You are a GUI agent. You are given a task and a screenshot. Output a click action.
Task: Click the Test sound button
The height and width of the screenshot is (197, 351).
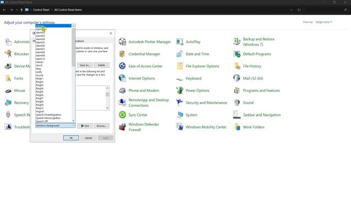coord(85,126)
